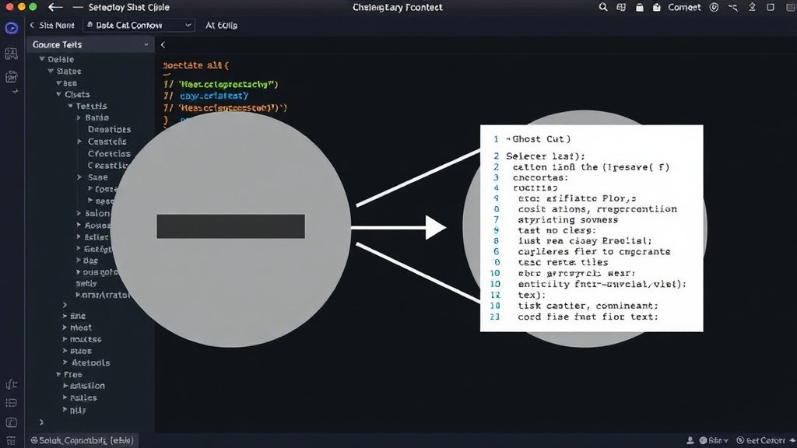797x448 pixels.
Task: Collapse the 'Delsle' tree node
Action: click(x=42, y=59)
